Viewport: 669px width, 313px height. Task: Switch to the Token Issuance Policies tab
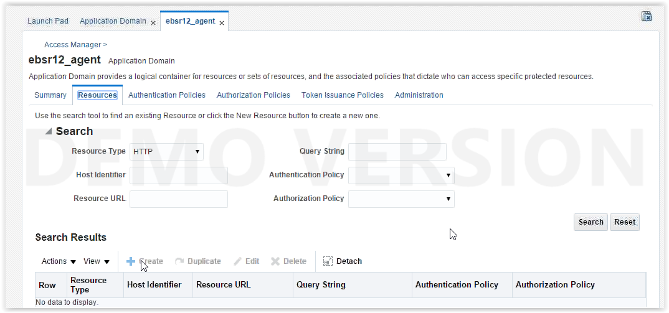342,95
